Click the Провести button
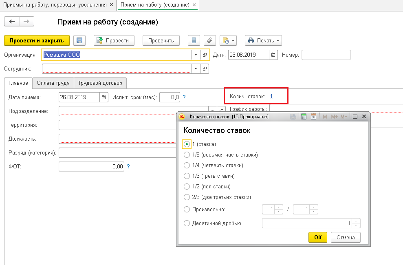 tap(114, 41)
